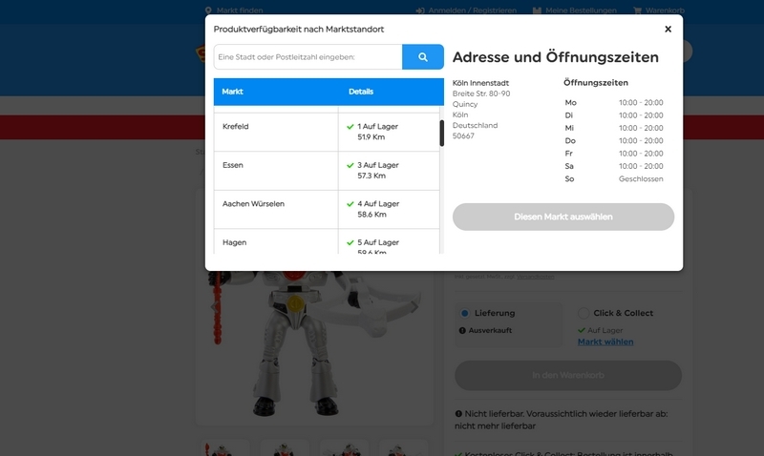Focus the city or postcode input field
The image size is (764, 456).
308,57
